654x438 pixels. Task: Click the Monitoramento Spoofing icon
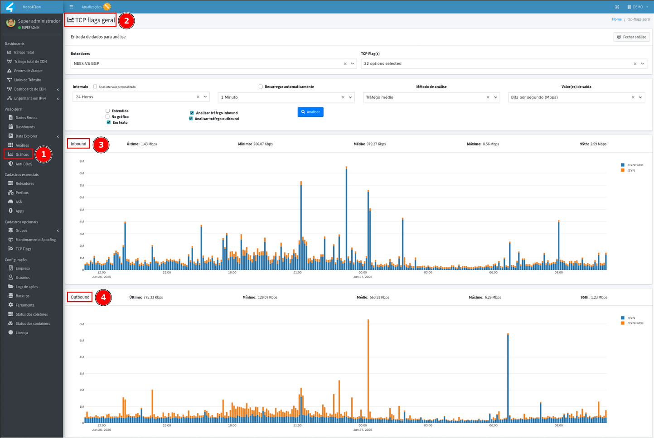pyautogui.click(x=11, y=239)
